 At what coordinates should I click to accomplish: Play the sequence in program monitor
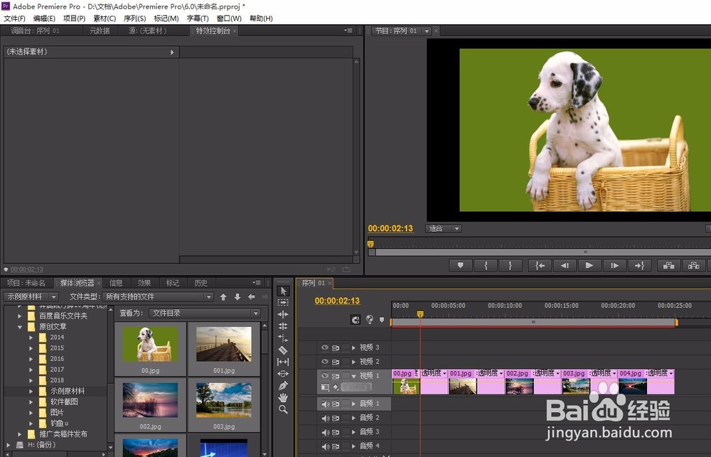click(589, 266)
